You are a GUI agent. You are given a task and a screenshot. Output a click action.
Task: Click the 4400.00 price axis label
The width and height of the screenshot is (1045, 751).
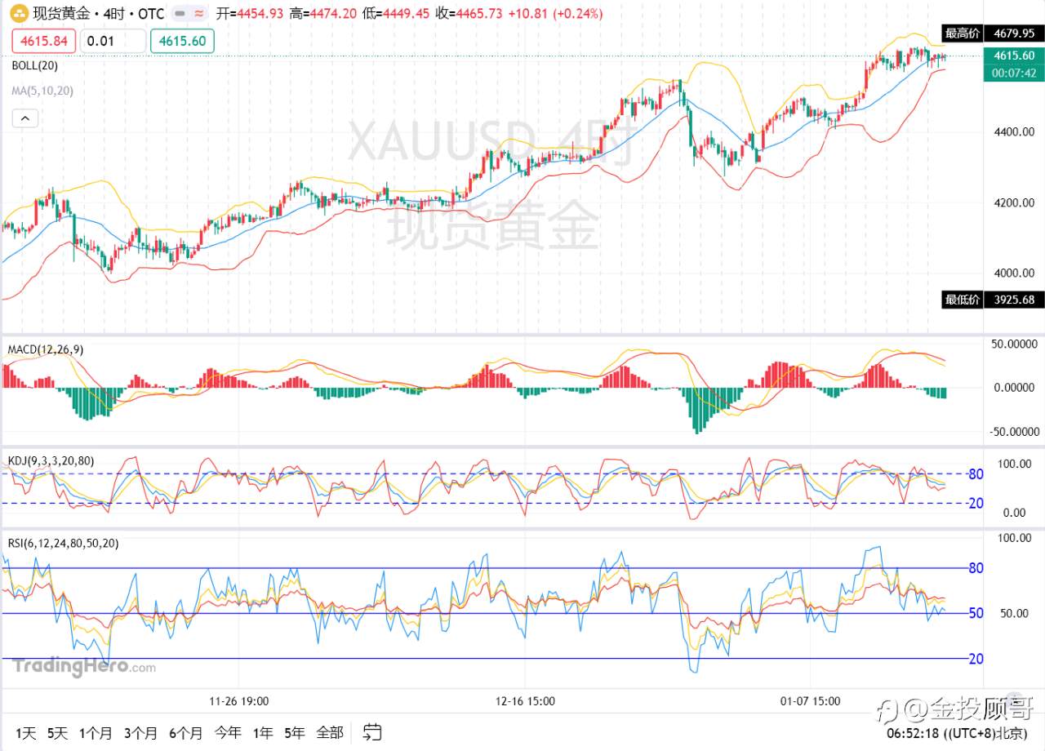point(1014,132)
